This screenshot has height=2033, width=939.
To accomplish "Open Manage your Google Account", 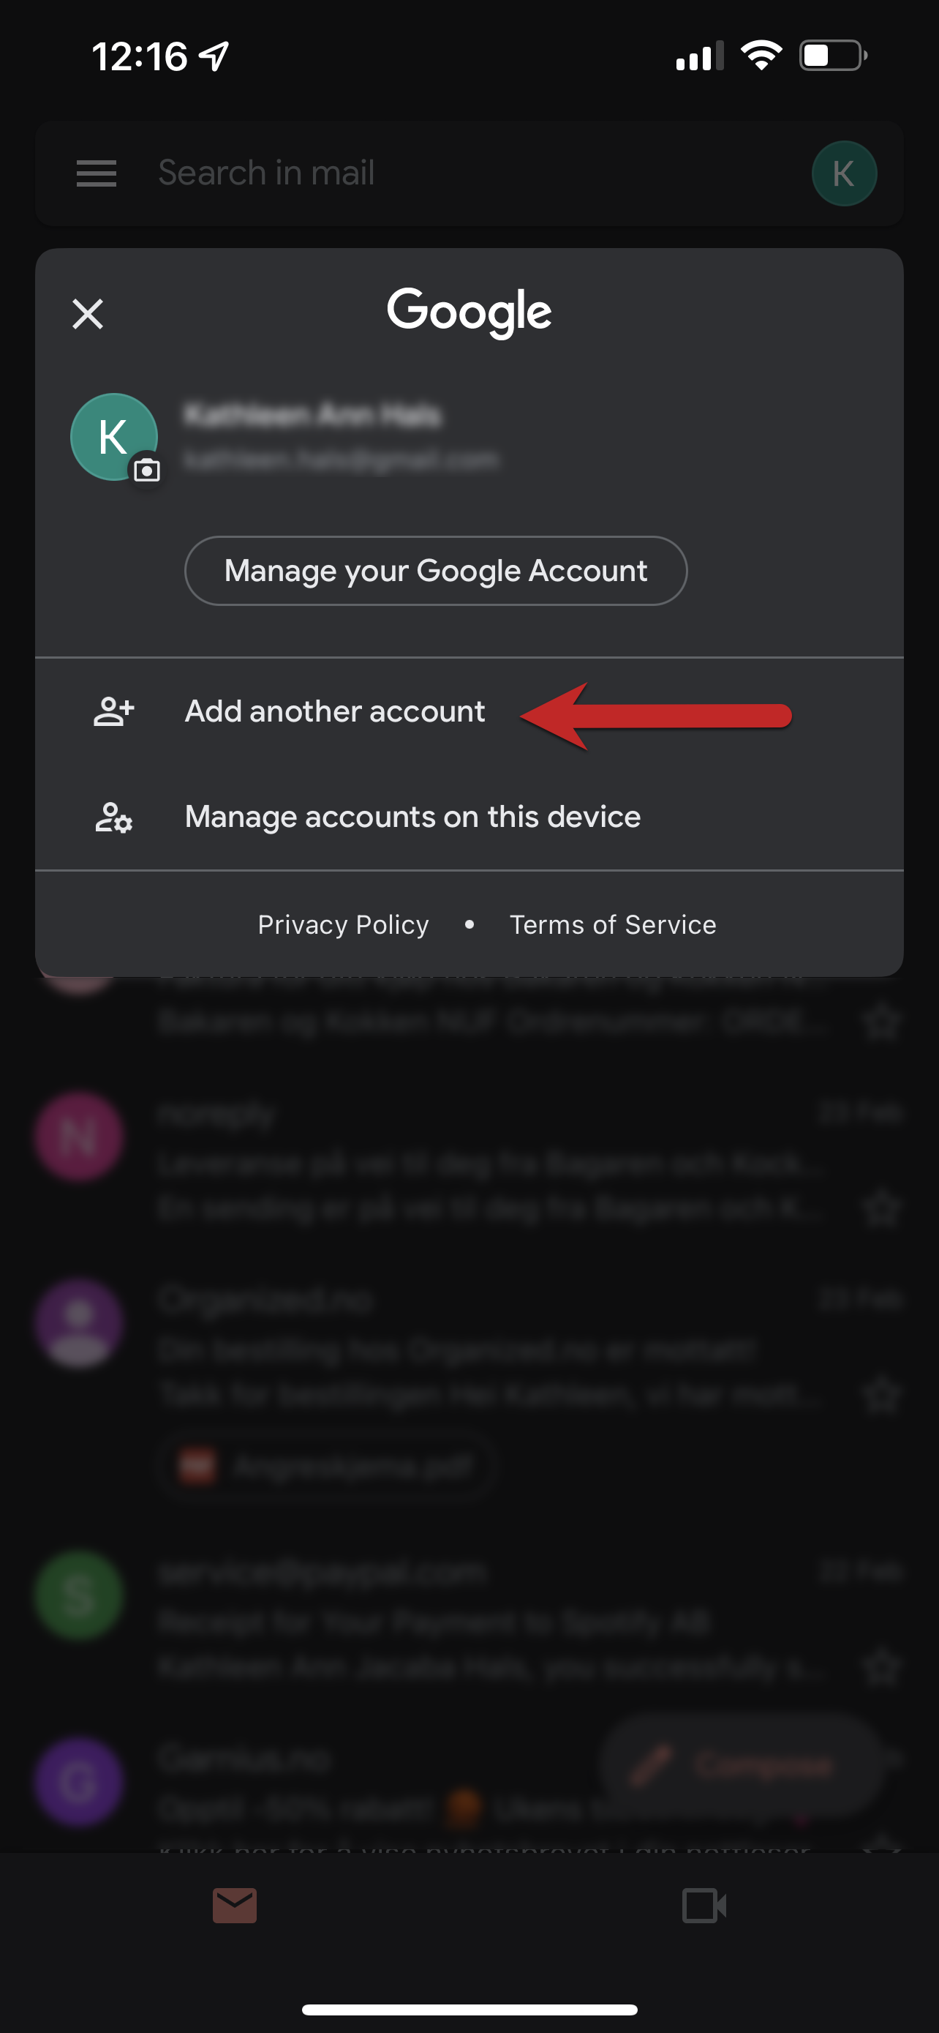I will tap(434, 570).
